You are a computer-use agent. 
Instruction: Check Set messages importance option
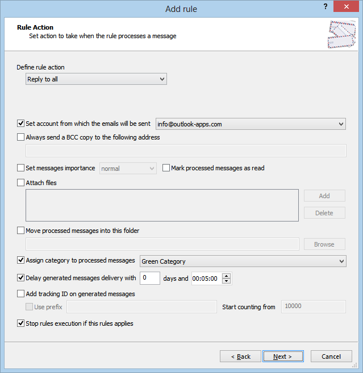tap(20, 167)
